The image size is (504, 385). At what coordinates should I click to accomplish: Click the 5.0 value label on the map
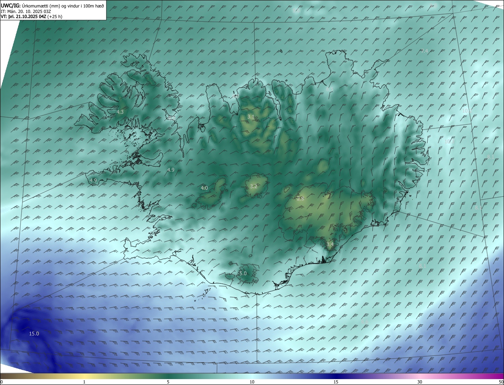[x=243, y=274]
